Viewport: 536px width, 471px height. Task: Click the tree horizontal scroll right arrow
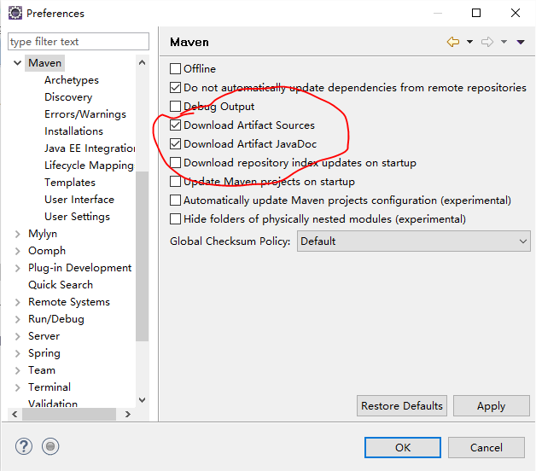pyautogui.click(x=128, y=415)
